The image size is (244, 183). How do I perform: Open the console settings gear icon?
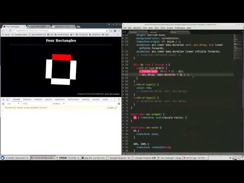(x=119, y=104)
